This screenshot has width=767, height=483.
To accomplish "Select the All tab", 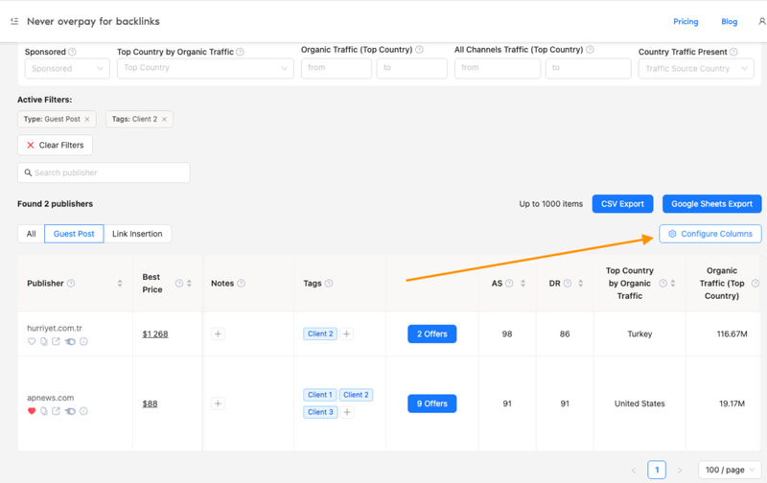I will point(31,234).
